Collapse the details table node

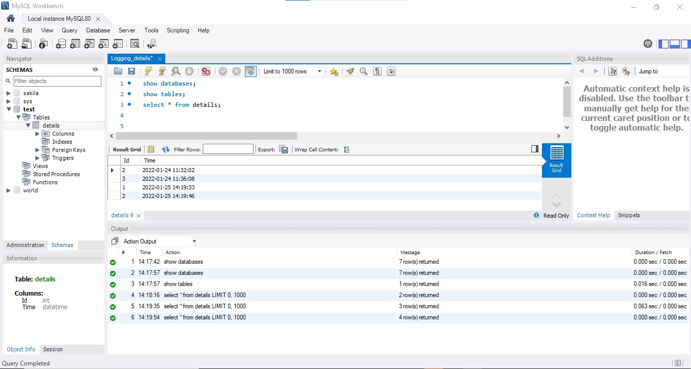click(28, 126)
